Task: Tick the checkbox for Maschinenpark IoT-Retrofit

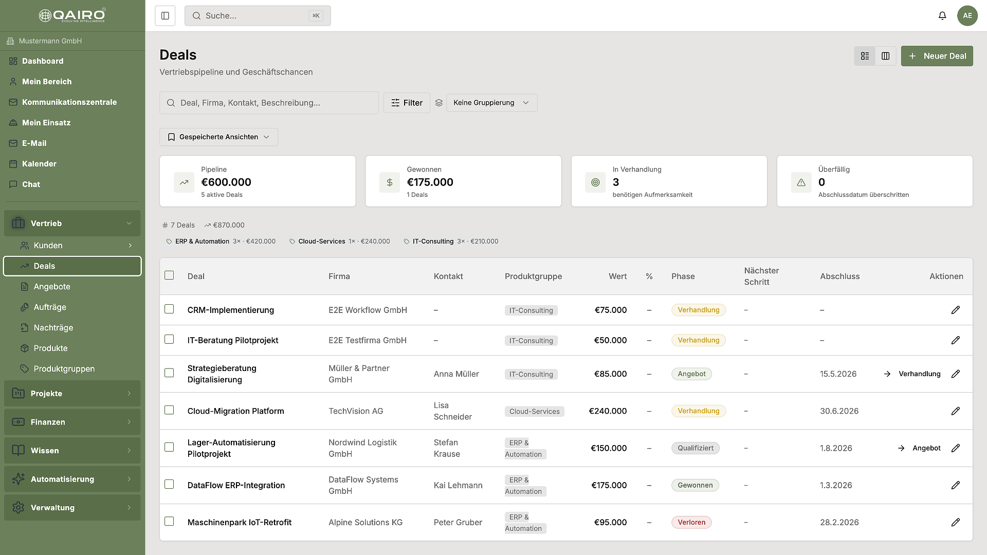Action: [x=169, y=522]
